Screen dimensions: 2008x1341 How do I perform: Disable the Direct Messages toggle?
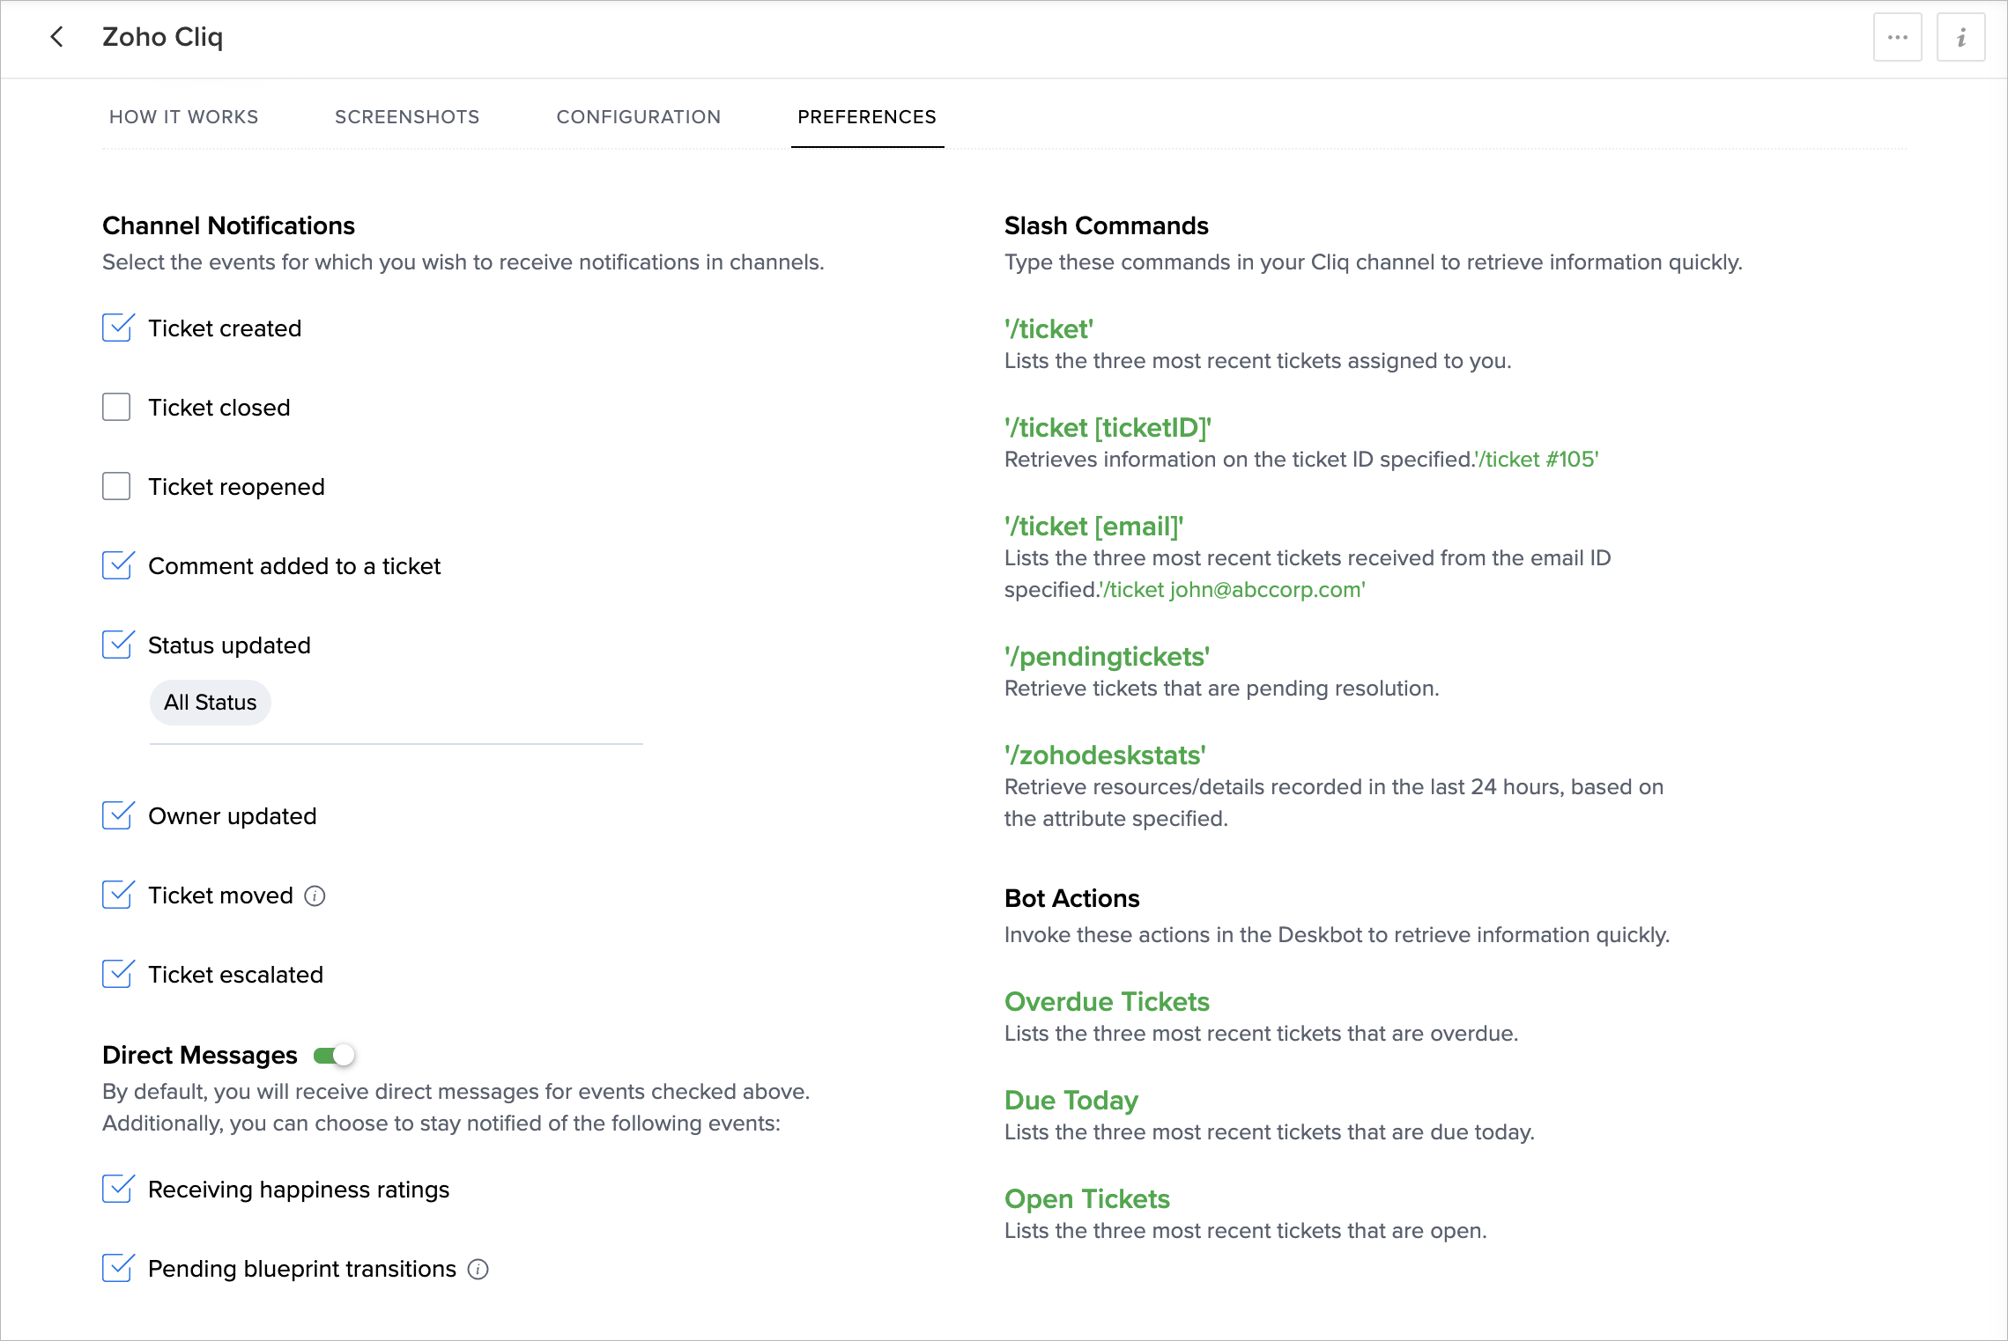[x=335, y=1055]
